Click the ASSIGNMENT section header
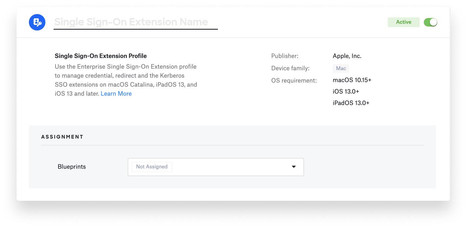 click(x=62, y=137)
